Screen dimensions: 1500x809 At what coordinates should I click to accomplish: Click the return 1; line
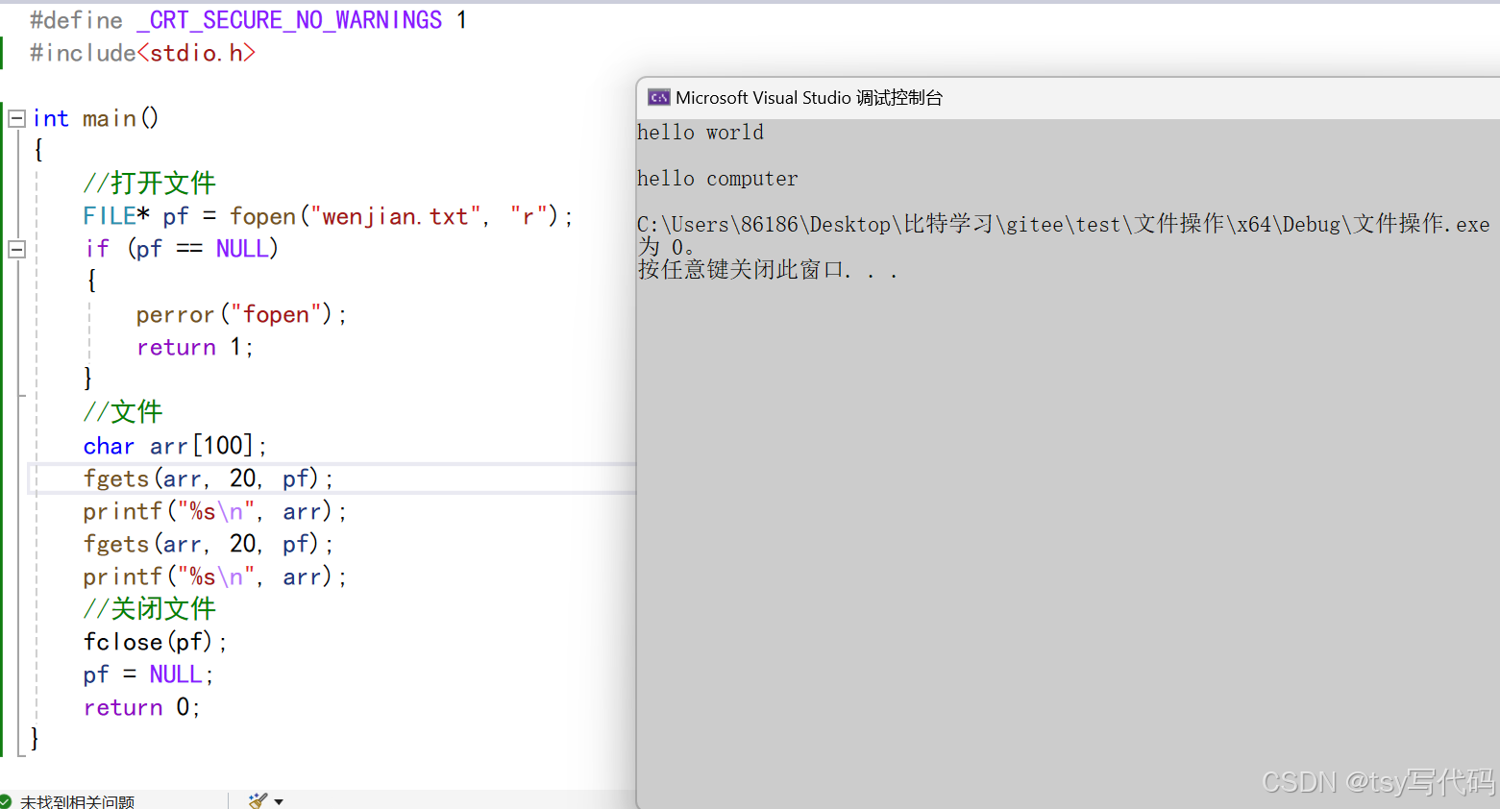pyautogui.click(x=194, y=347)
